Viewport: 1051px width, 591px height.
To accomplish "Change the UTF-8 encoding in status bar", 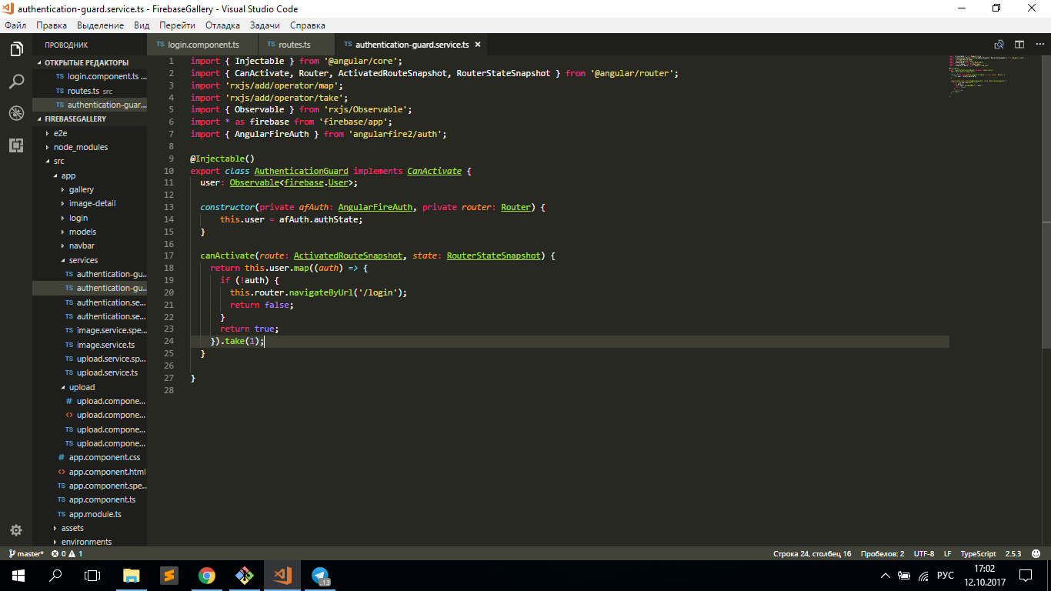I will click(x=924, y=553).
